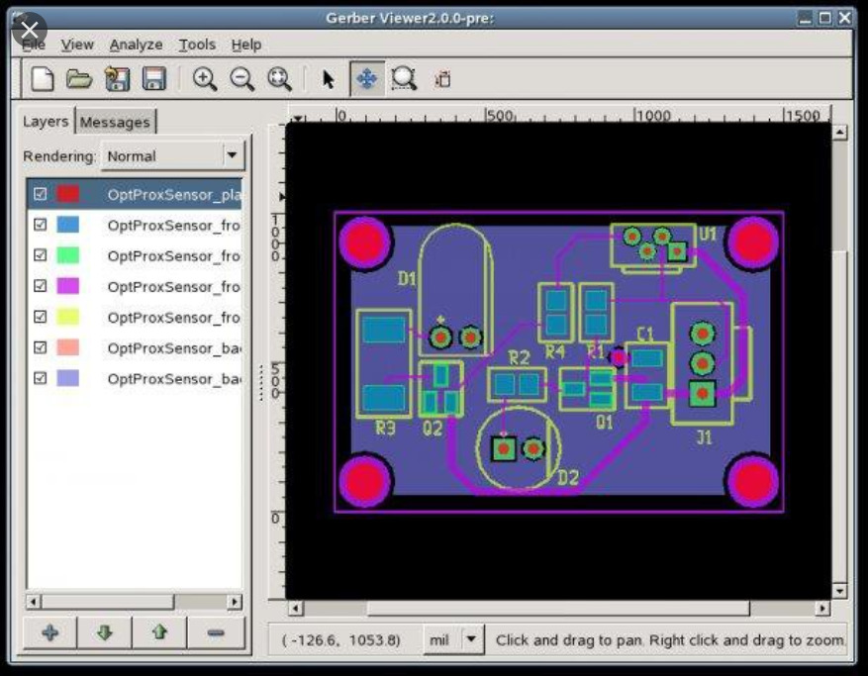Screen dimensions: 868x676
Task: Enable the Pan tool
Action: pyautogui.click(x=364, y=80)
